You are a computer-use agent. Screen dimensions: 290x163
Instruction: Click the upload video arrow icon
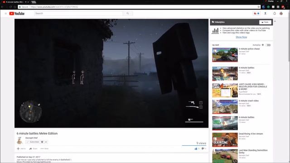(x=265, y=13)
